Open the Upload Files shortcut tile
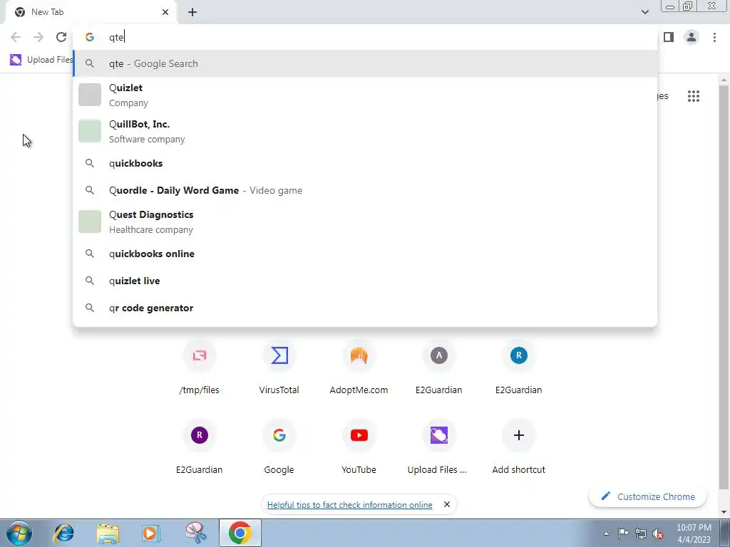The image size is (730, 547). pos(438,447)
